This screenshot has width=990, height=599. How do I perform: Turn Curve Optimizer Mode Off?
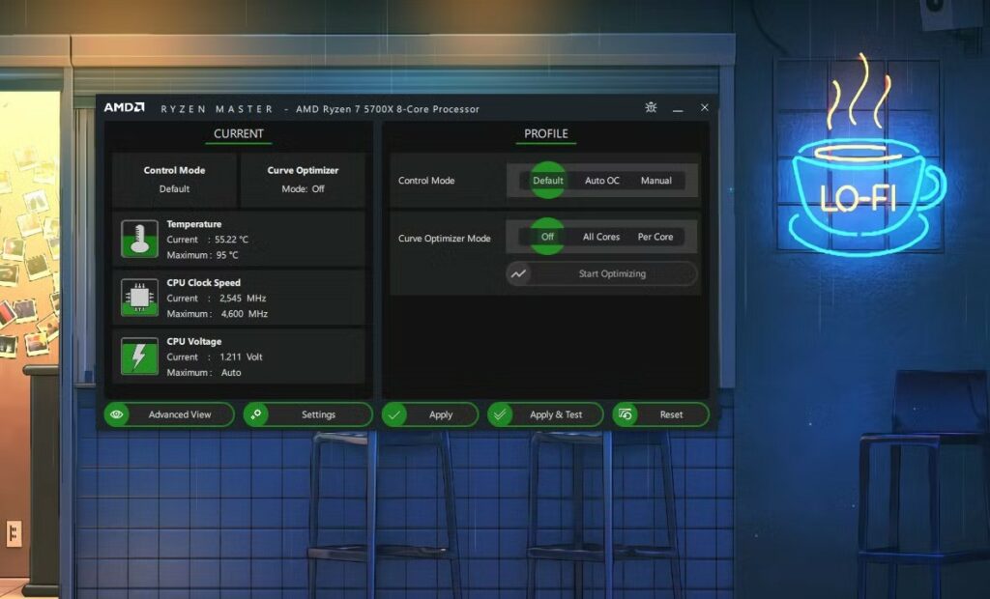click(547, 237)
